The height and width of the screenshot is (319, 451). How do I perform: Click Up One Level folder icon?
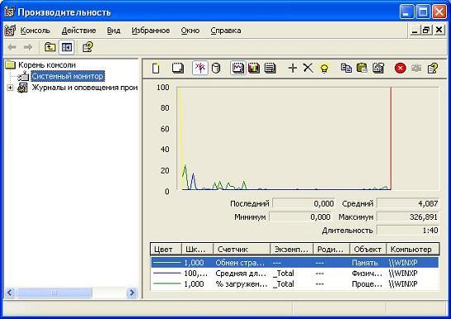point(50,47)
